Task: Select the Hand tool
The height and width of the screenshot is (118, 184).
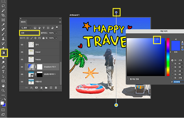Action: point(3,86)
